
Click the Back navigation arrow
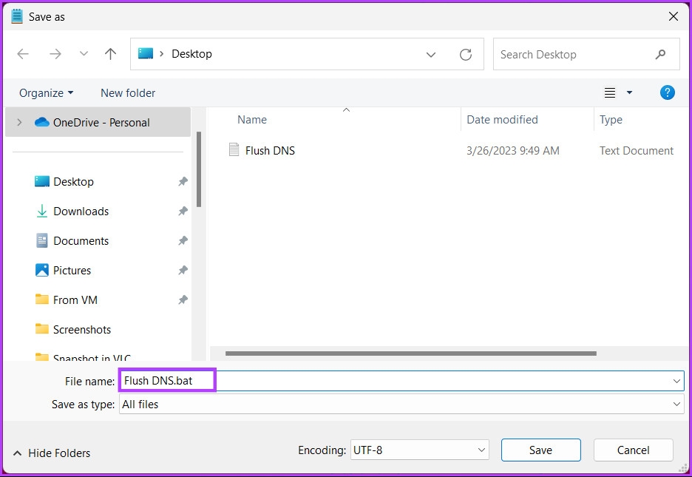point(22,53)
